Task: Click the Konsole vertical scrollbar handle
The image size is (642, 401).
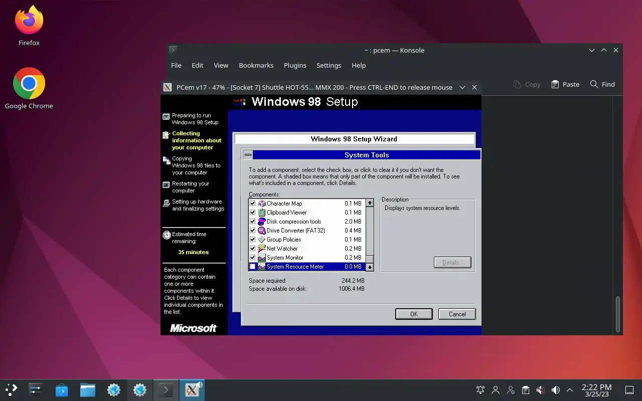Action: 618,314
